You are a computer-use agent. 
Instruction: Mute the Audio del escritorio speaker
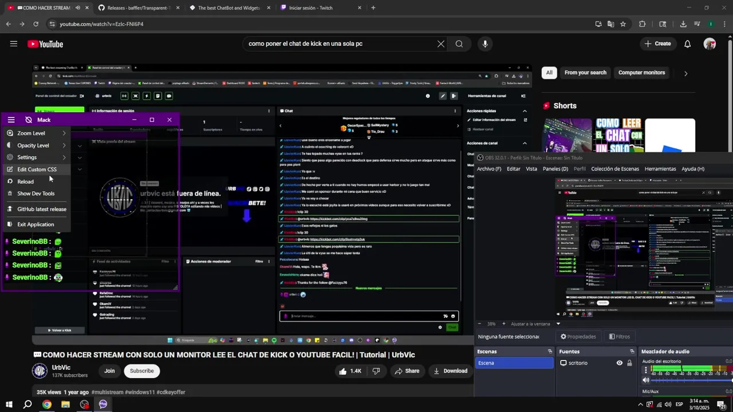pos(646,380)
